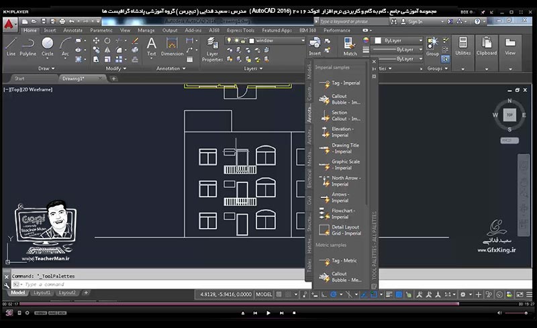Toggle workspace switching gear in status bar

(x=462, y=294)
